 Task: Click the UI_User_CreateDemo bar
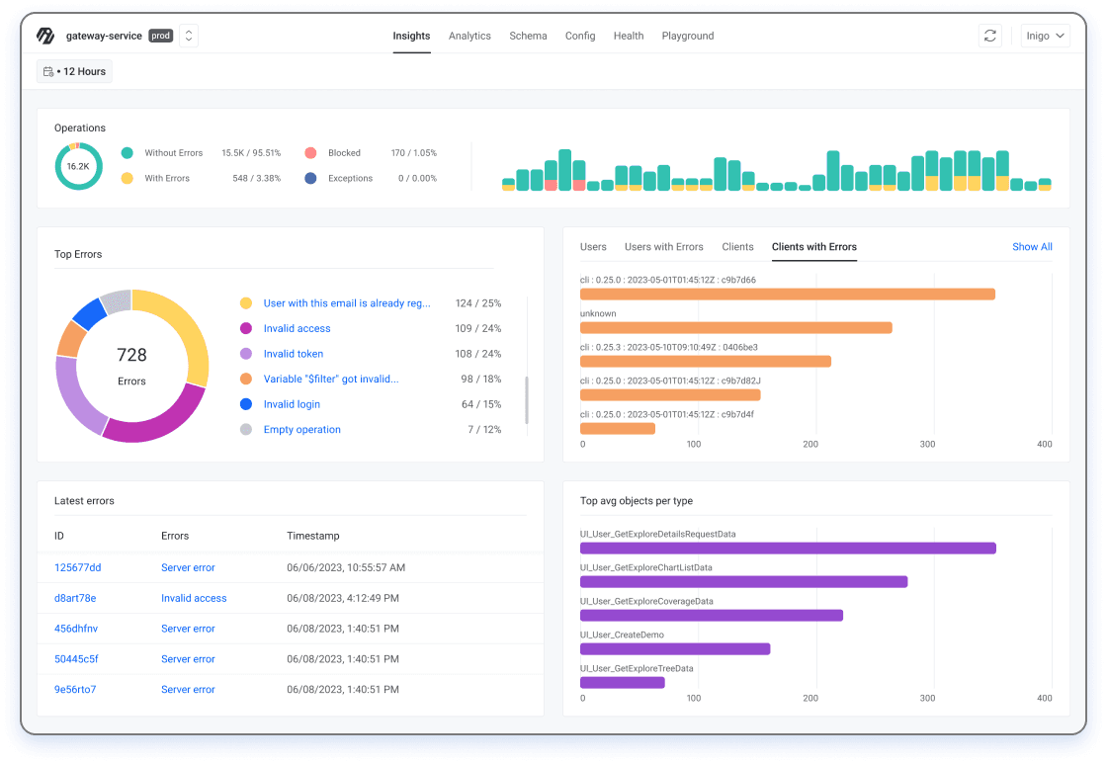click(x=675, y=649)
